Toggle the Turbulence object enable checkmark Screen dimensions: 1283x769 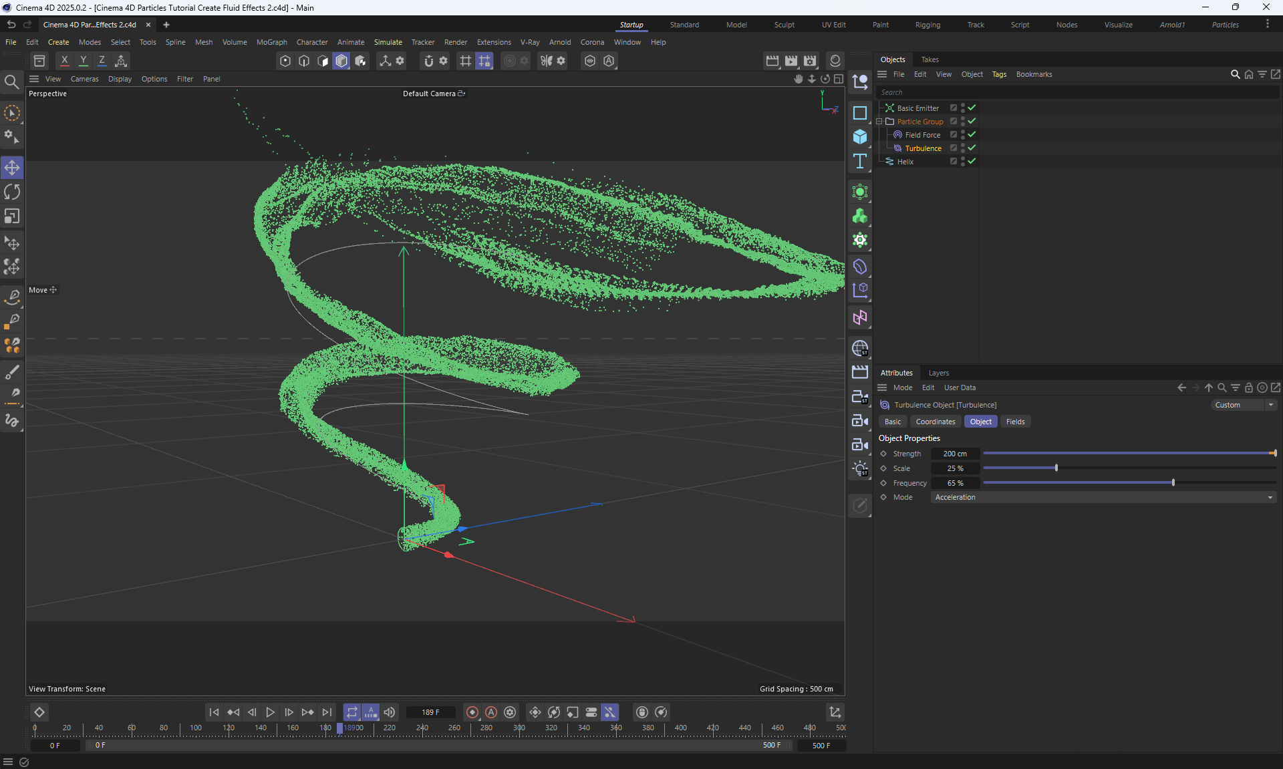(972, 148)
